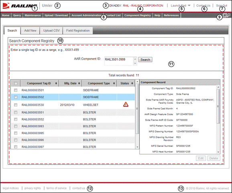
Task: Switch to the Field Registration tab
Action: click(78, 30)
